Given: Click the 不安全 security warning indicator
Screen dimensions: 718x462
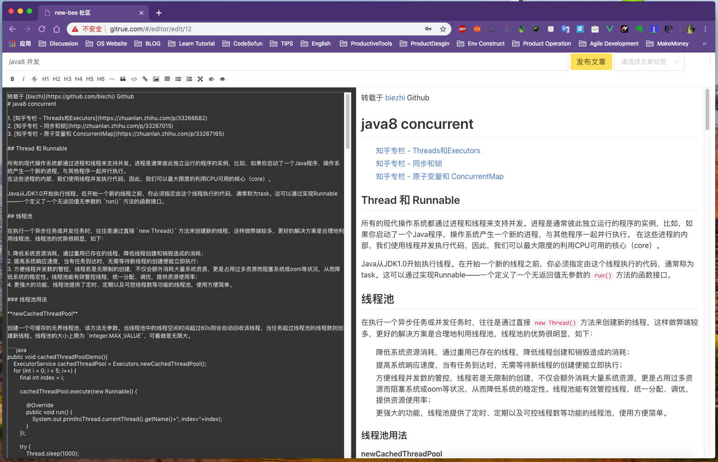Looking at the screenshot, I should pyautogui.click(x=87, y=29).
